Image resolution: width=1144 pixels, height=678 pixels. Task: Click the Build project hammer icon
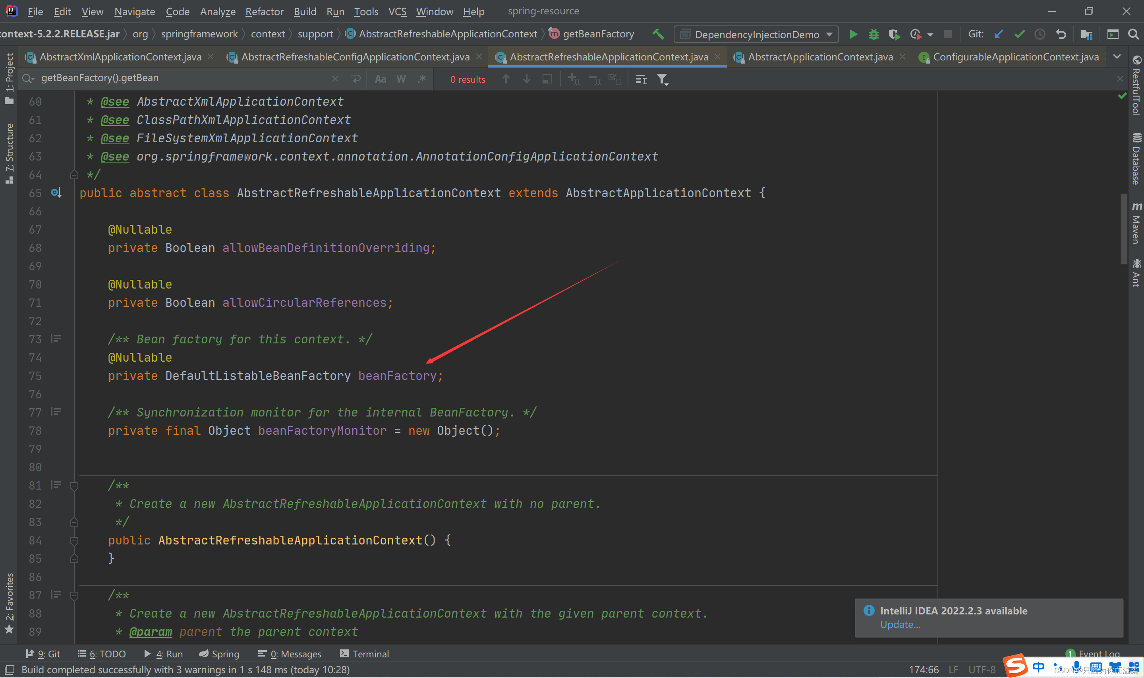pos(658,34)
